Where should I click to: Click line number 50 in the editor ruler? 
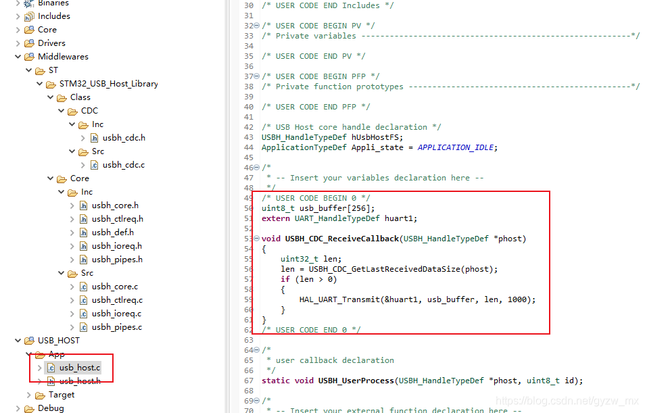coord(248,208)
